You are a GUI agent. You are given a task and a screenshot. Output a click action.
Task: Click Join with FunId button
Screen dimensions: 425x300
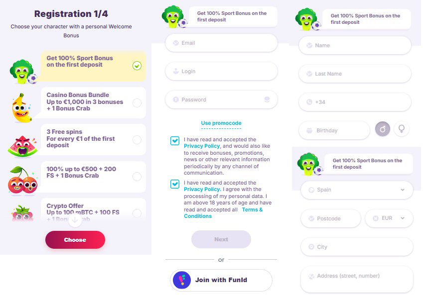[221, 280]
